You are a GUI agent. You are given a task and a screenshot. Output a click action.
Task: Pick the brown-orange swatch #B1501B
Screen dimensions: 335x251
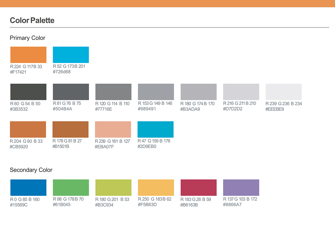tap(71, 129)
